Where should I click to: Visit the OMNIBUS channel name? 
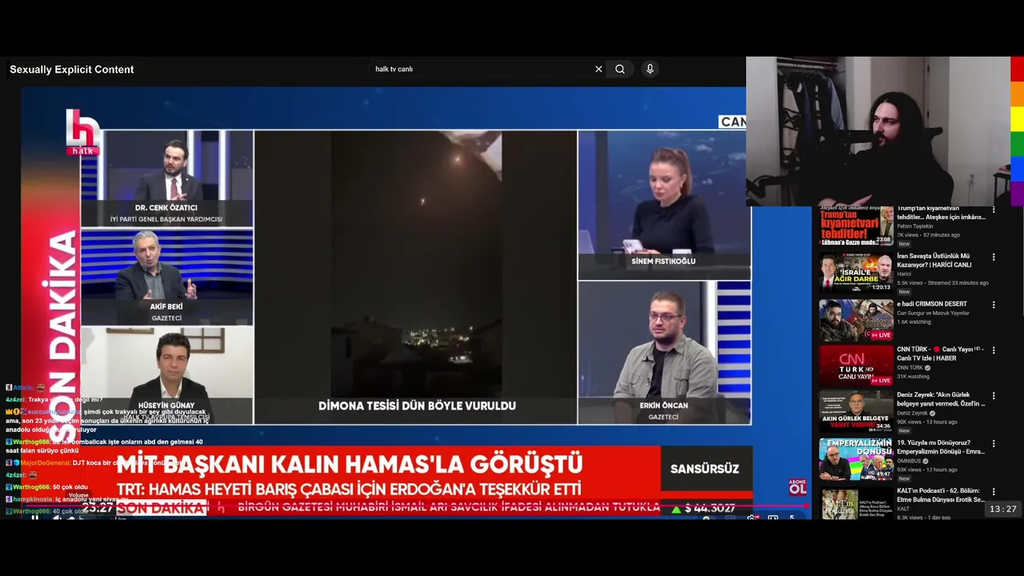(909, 461)
